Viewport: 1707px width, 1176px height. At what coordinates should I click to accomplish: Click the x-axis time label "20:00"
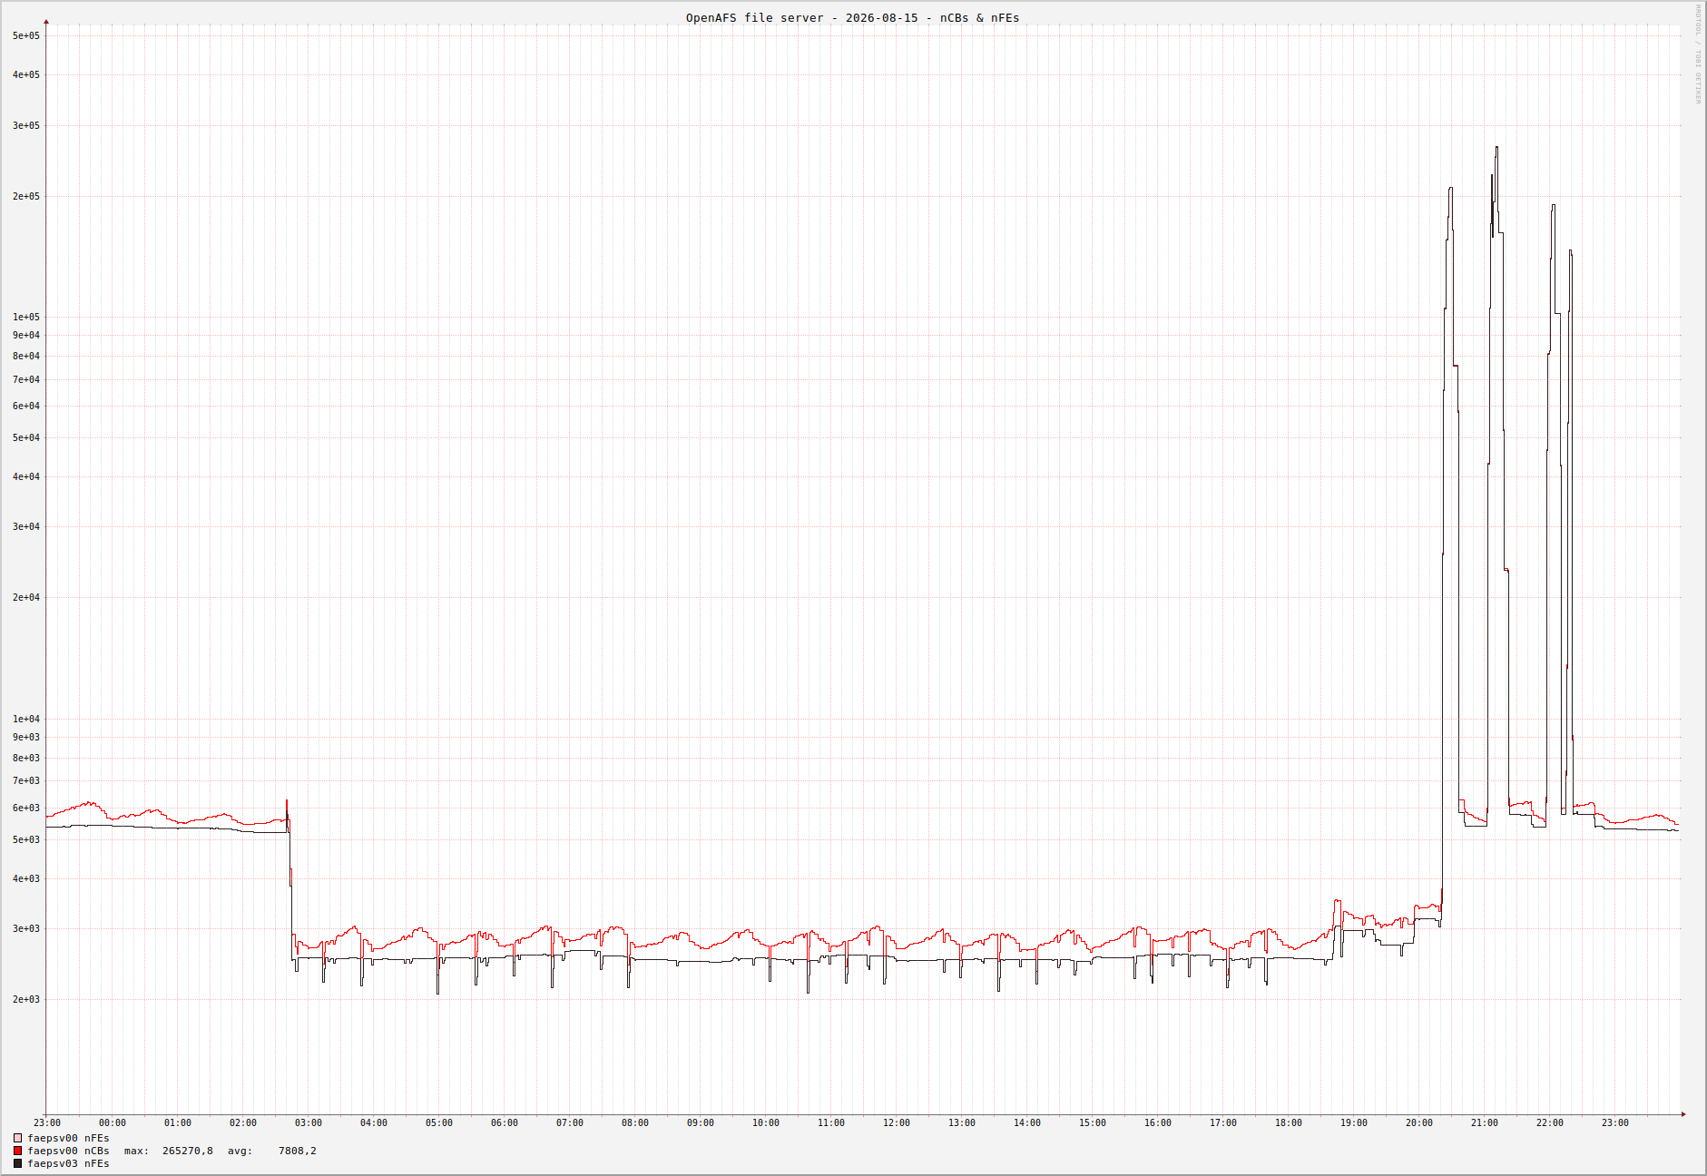coord(1419,1122)
